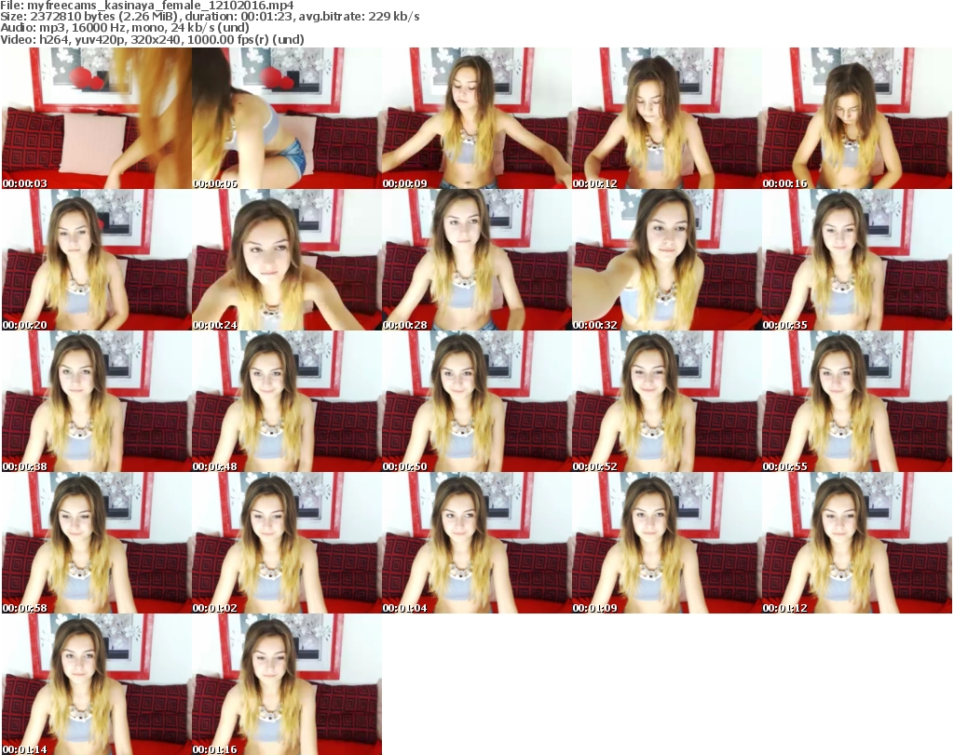Image resolution: width=954 pixels, height=755 pixels.
Task: Open the thumbnail marked 00:00:52
Action: point(667,401)
